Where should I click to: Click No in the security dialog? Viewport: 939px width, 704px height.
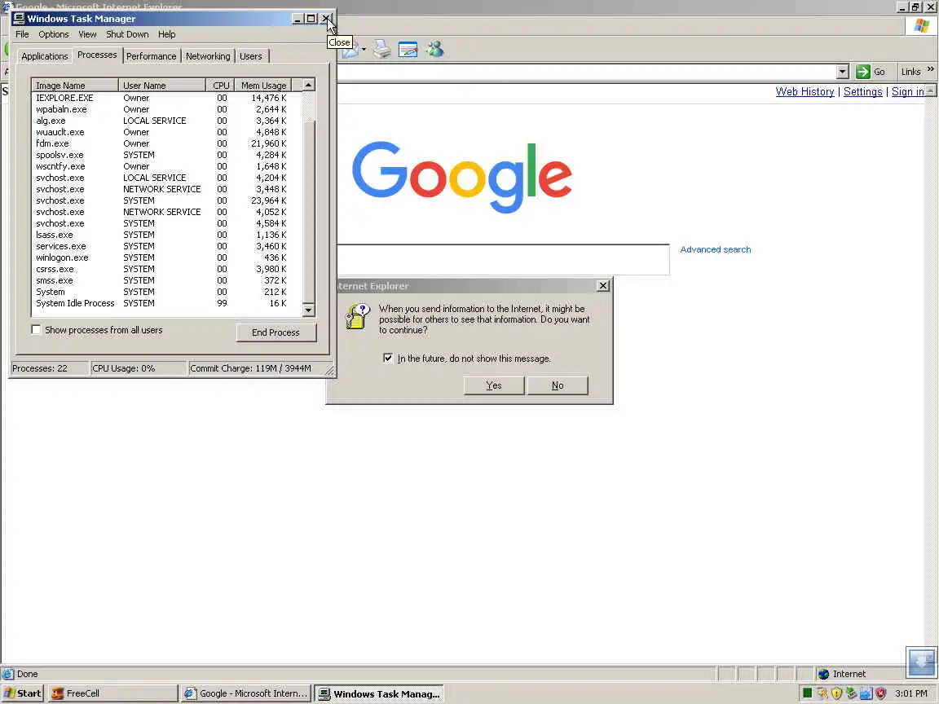558,385
